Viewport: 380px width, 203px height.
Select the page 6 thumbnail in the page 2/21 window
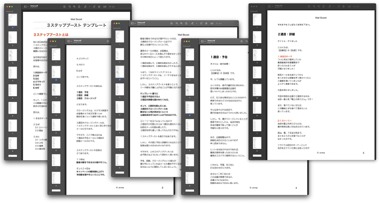[x=56, y=143]
